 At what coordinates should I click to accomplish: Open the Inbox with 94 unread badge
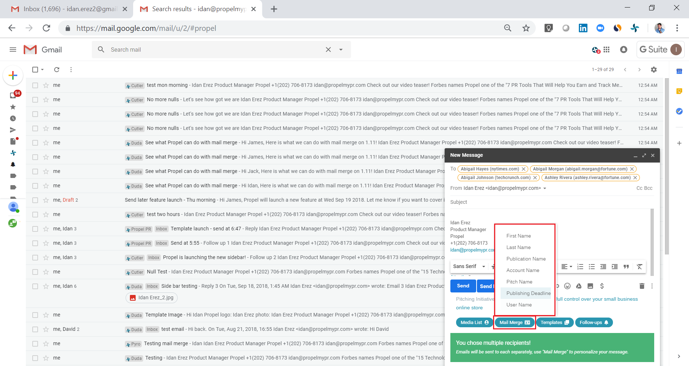coord(13,95)
